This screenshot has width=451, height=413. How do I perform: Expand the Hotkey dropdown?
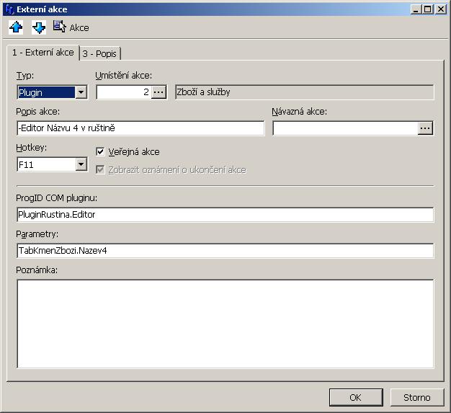click(x=81, y=164)
